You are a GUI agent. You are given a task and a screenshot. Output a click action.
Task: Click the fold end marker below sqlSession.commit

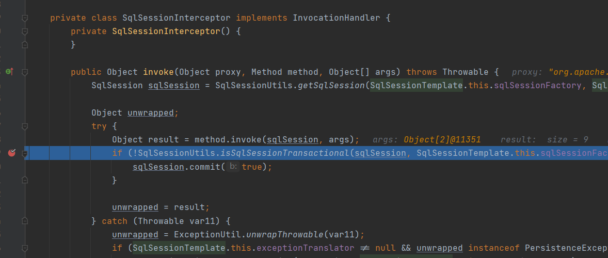click(x=25, y=180)
